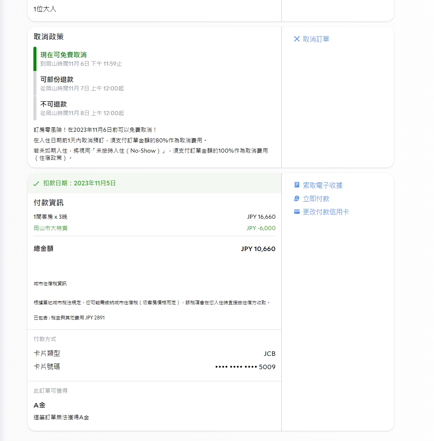Click the 取消訂單 link text
Viewport: 434px width, 441px height.
(x=316, y=39)
